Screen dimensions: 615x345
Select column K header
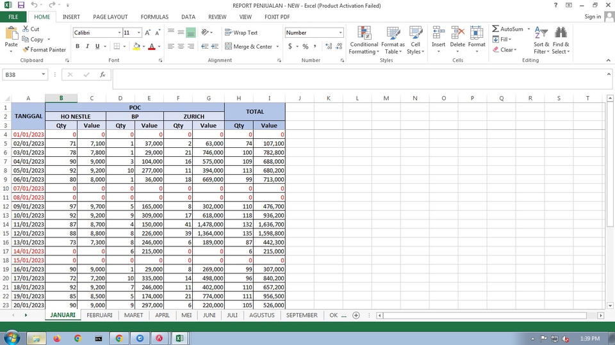[328, 98]
